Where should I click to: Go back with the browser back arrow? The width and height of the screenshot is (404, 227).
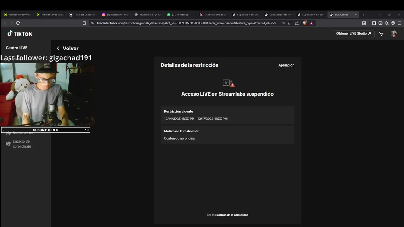click(5, 23)
